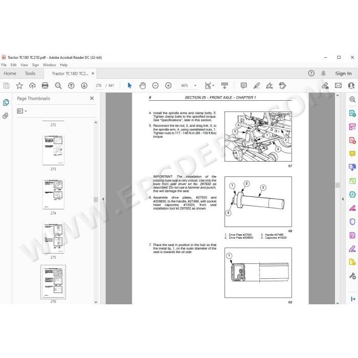Open the Window menu
The width and height of the screenshot is (358, 358).
49,65
